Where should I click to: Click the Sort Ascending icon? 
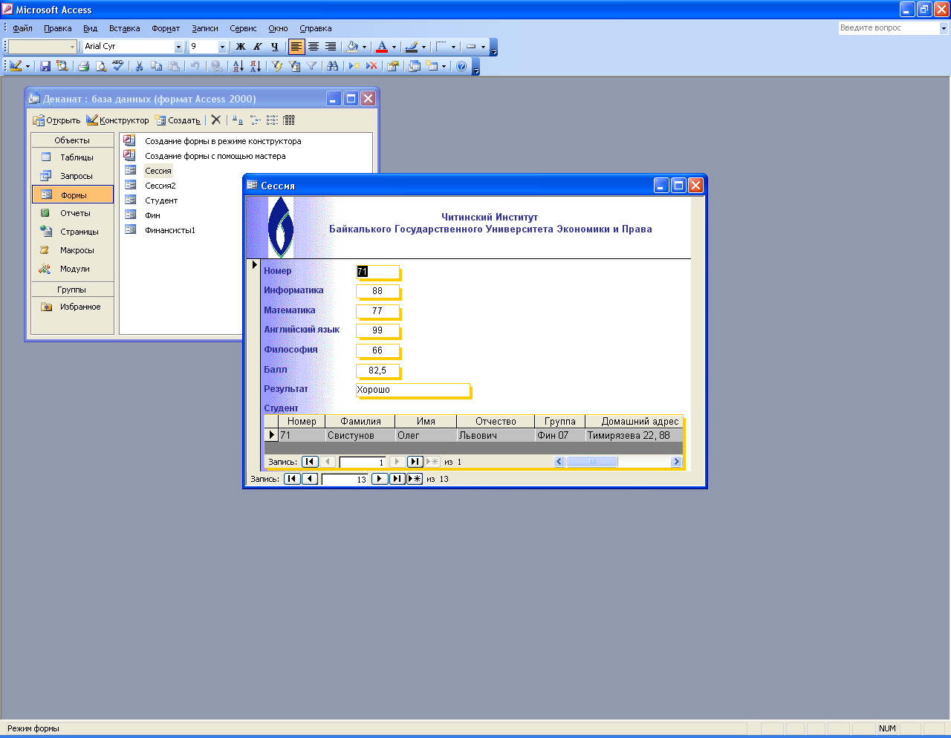pos(238,66)
